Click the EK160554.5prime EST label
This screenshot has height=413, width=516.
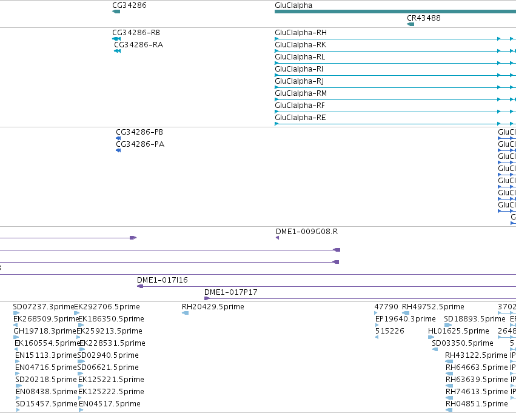coord(48,343)
